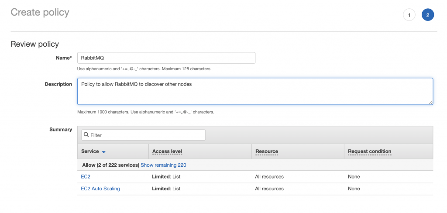Click None condition in EC2 row
This screenshot has width=447, height=213.
[x=354, y=177]
